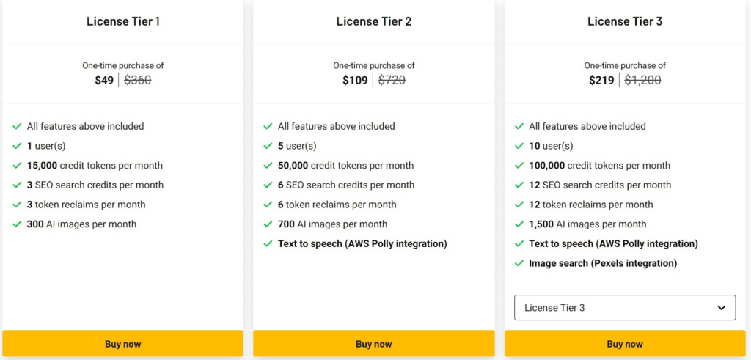
Task: Click the chevron arrow in License Tier 3 selector
Action: pyautogui.click(x=721, y=308)
